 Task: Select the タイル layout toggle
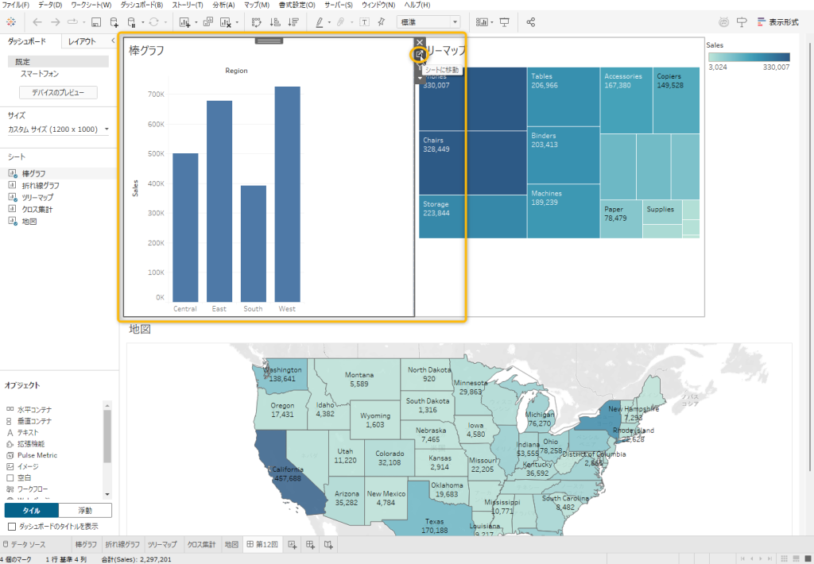coord(31,511)
